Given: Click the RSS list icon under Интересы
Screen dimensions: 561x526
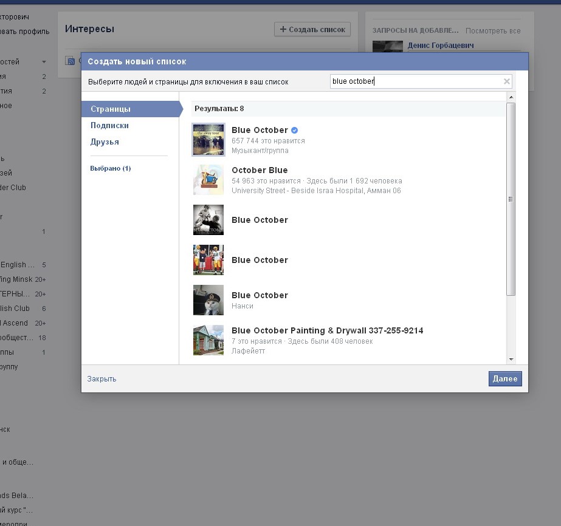Looking at the screenshot, I should tap(70, 61).
